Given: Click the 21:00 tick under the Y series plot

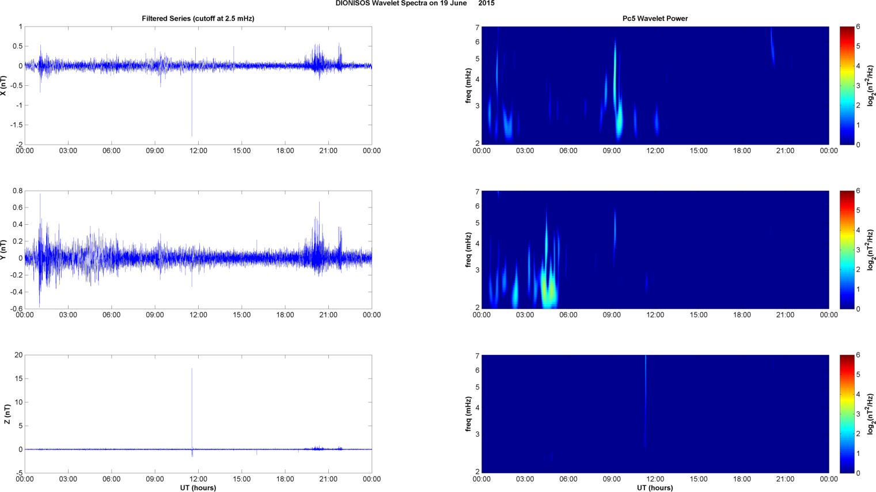Looking at the screenshot, I should click(x=328, y=315).
